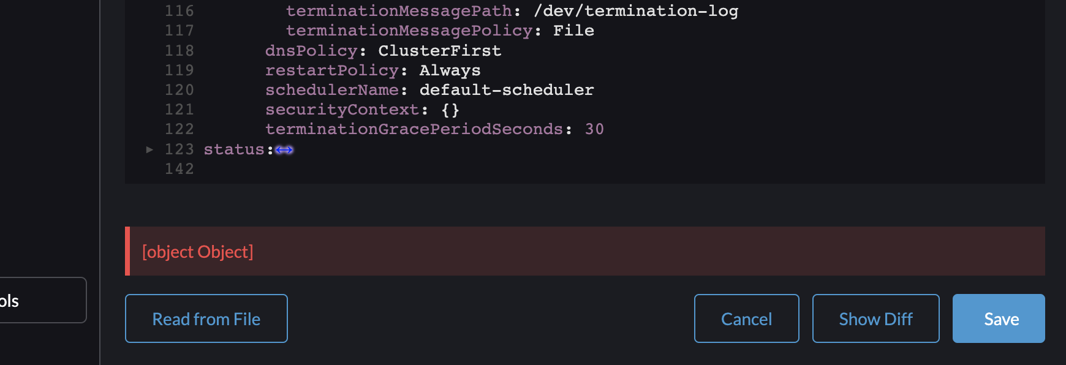Place cursor on the dnsPolicy line
This screenshot has width=1066, height=365.
pos(383,50)
